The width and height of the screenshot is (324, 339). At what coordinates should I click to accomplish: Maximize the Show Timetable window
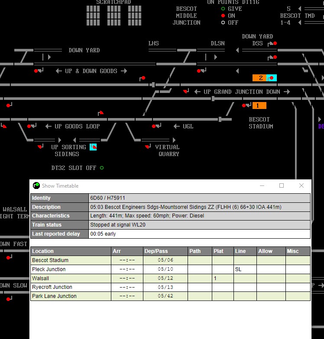(282, 185)
